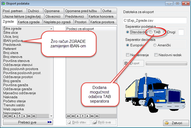The height and width of the screenshot is (128, 191).
Task: Go to next record in left field list navigator
Action: point(24,116)
